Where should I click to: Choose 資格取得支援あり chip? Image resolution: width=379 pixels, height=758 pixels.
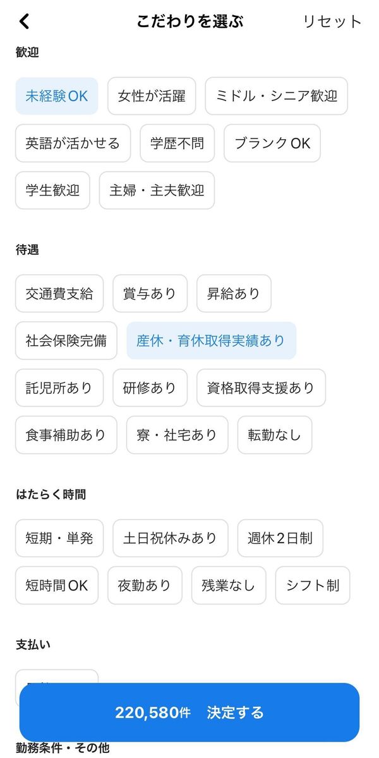[262, 388]
